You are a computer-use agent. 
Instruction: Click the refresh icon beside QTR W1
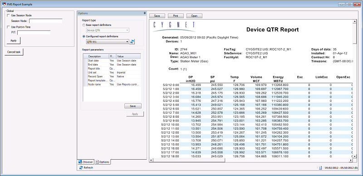tap(132, 41)
